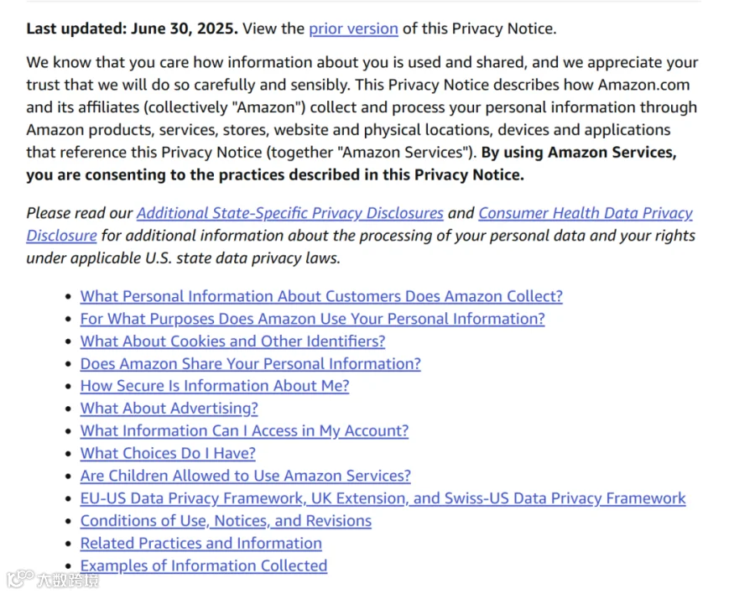Screen dimensions: 755x594
Task: Click Examples of Information Collected link
Action: 203,565
